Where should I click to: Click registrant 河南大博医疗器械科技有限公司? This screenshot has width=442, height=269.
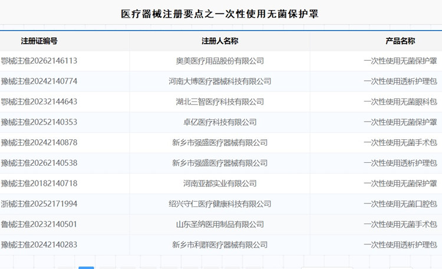pyautogui.click(x=220, y=81)
